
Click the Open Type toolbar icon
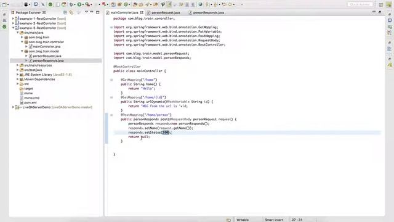[135, 4]
